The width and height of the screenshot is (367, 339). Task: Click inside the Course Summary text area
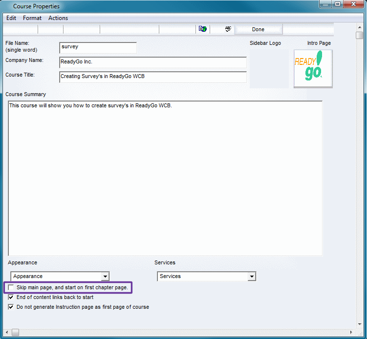(x=165, y=178)
